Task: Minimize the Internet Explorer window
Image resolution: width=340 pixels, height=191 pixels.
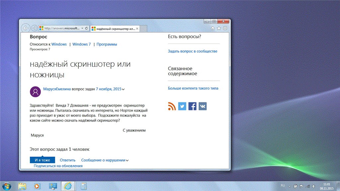Action: pos(207,21)
